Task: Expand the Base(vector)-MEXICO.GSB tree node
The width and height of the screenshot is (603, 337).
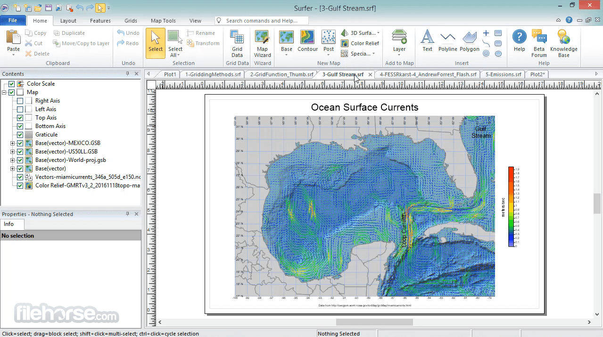Action: click(13, 143)
